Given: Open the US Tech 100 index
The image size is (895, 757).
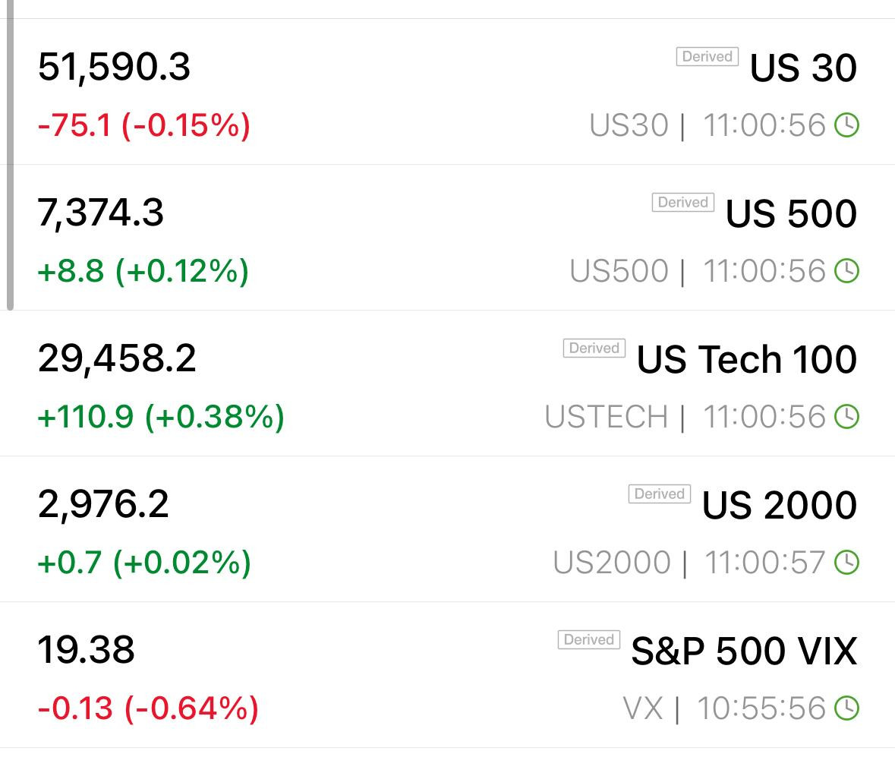Looking at the screenshot, I should coord(747,360).
